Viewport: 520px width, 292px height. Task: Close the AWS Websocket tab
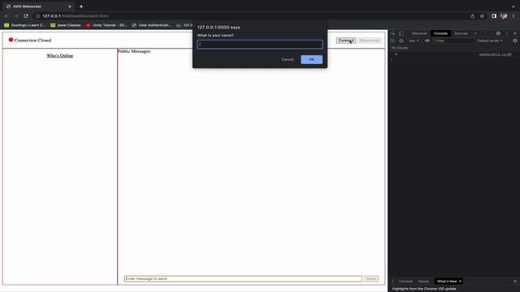click(70, 6)
